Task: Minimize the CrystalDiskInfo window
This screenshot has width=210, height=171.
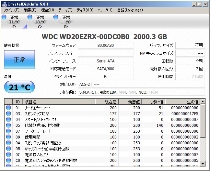Action: point(194,4)
